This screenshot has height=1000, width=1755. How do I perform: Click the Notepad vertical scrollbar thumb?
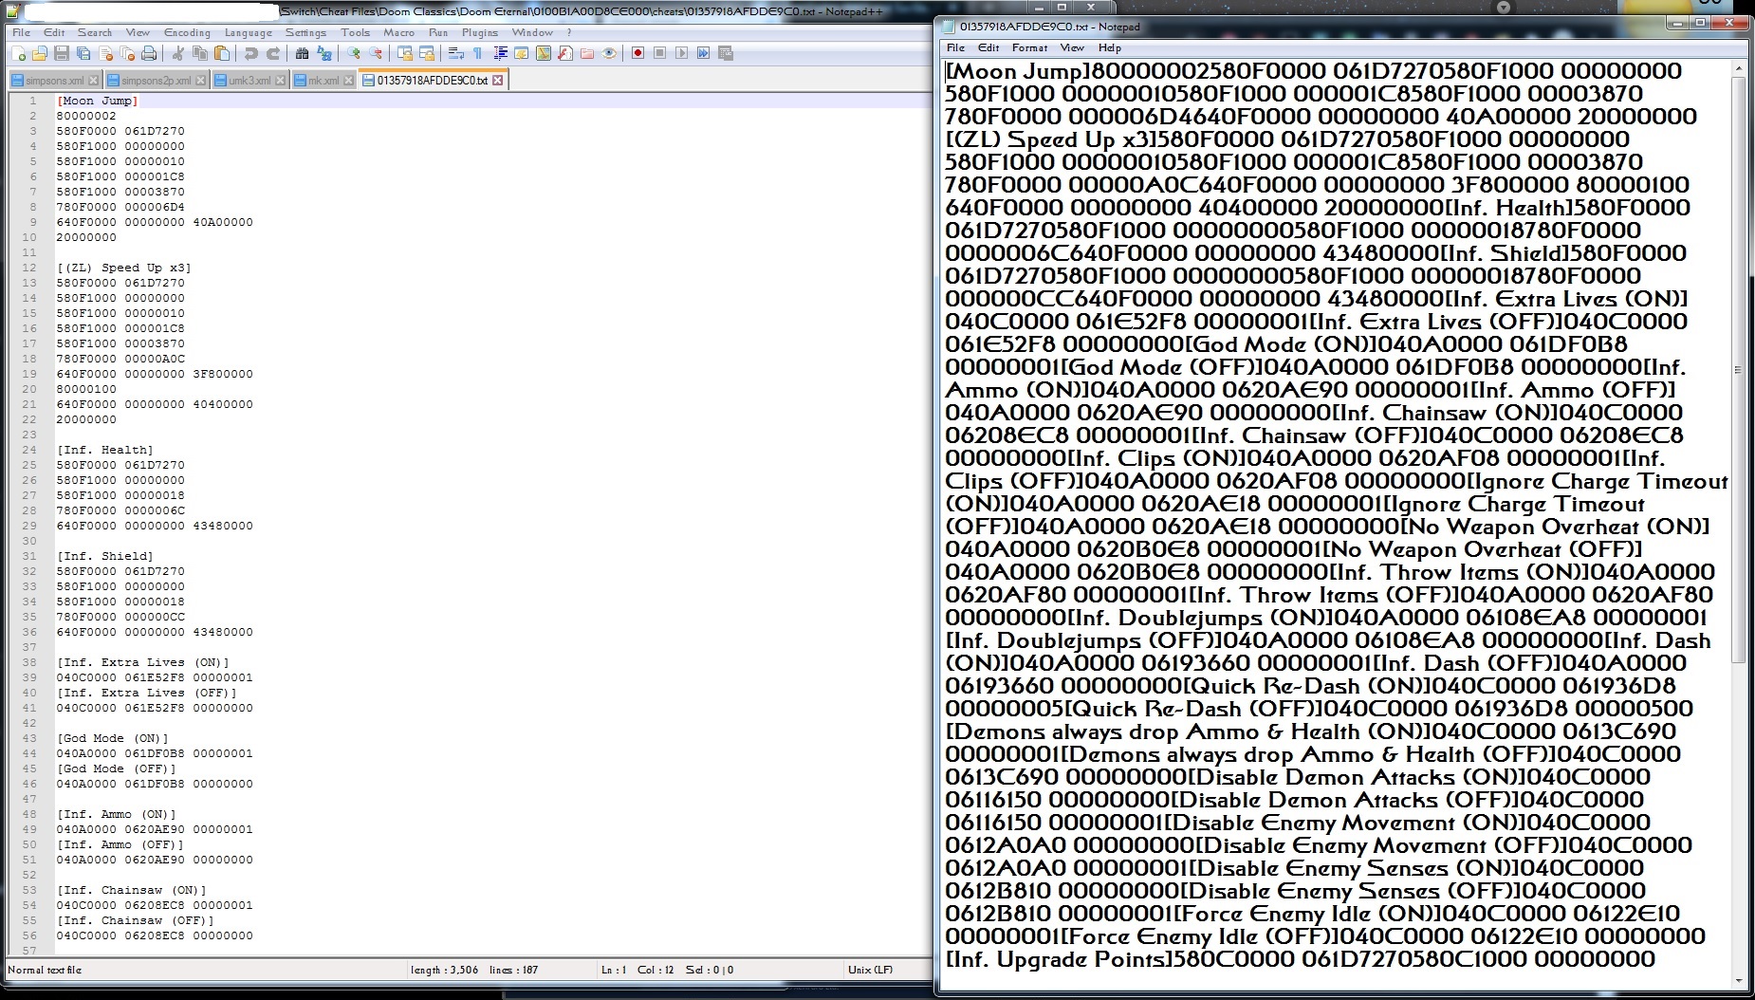click(1738, 370)
